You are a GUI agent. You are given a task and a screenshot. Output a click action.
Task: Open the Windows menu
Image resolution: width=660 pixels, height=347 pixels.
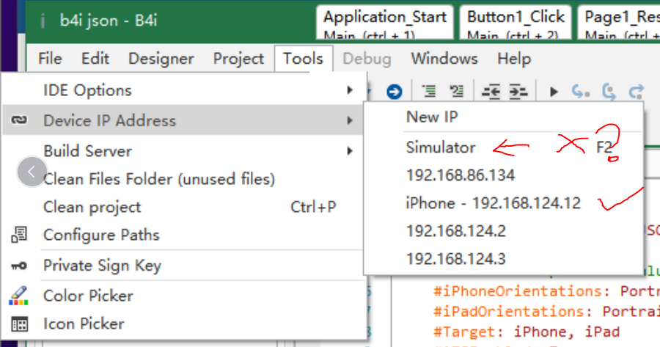point(444,59)
